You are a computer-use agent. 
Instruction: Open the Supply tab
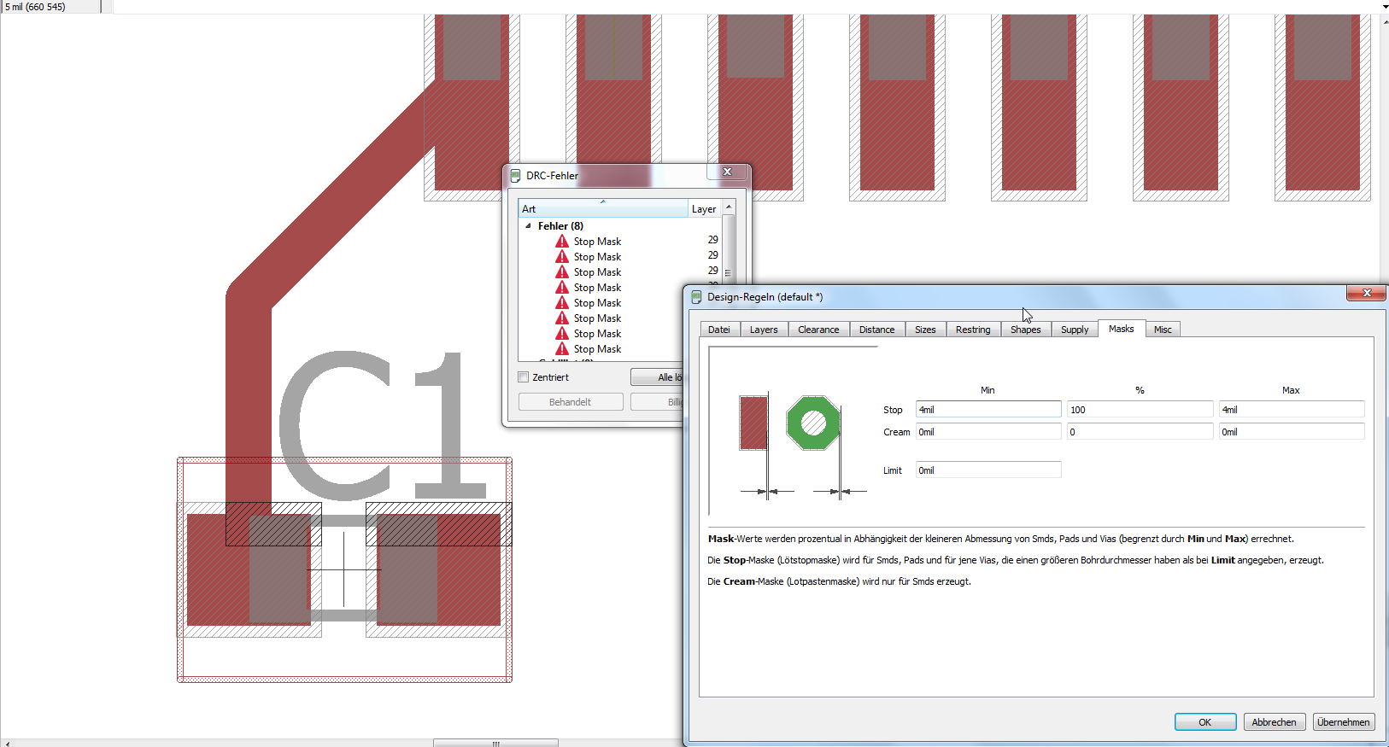click(1075, 330)
